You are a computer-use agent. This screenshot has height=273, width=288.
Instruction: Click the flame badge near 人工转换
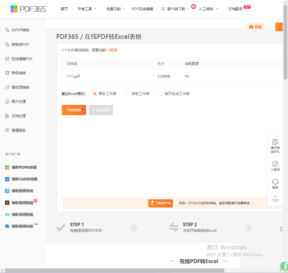193,7
